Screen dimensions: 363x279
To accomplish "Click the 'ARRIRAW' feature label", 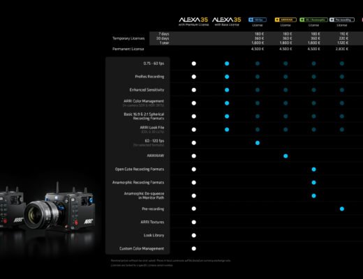I will 156,156.
